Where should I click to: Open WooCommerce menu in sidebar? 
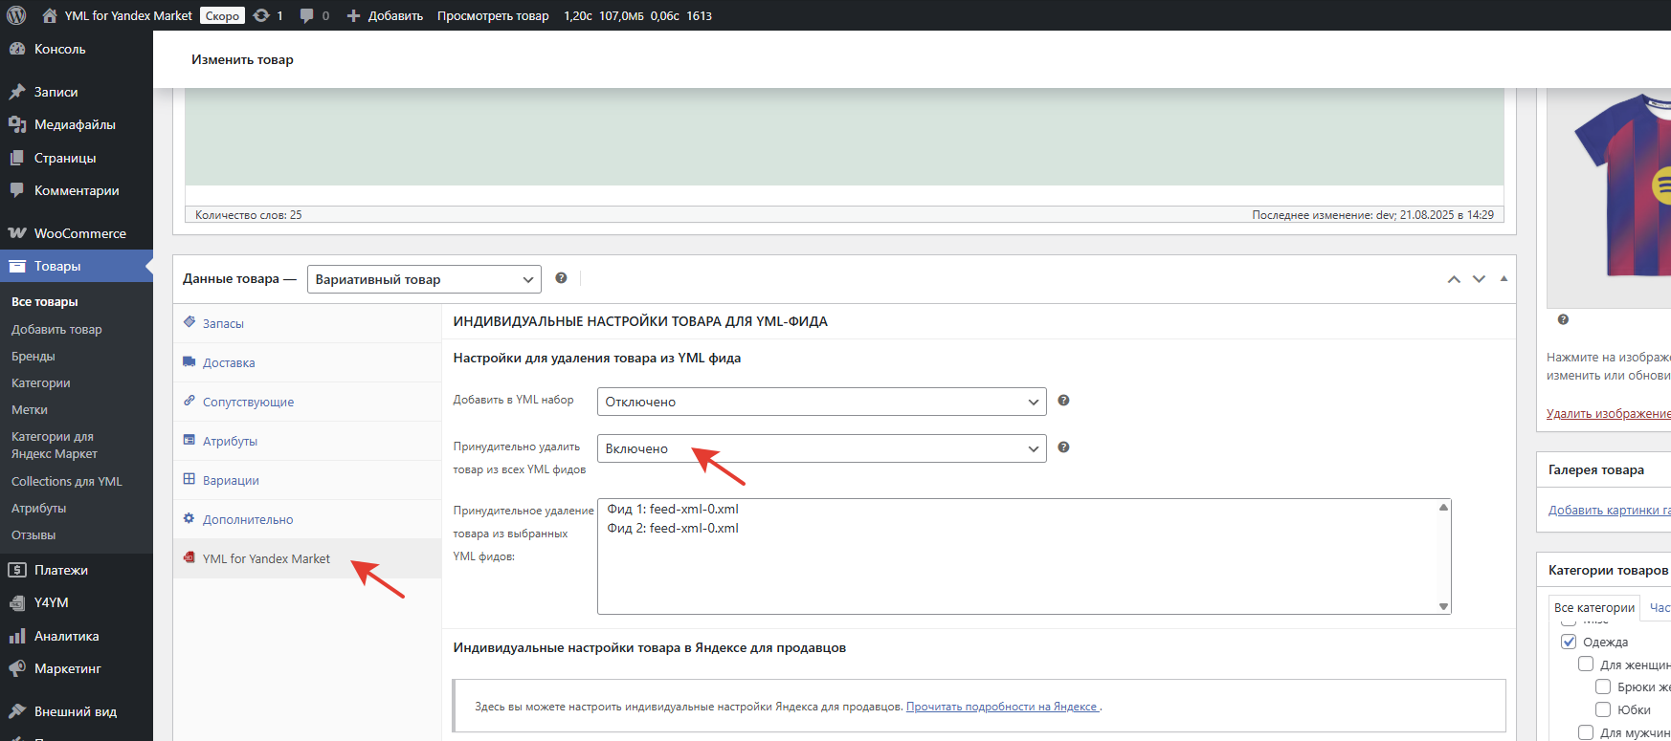pos(79,233)
